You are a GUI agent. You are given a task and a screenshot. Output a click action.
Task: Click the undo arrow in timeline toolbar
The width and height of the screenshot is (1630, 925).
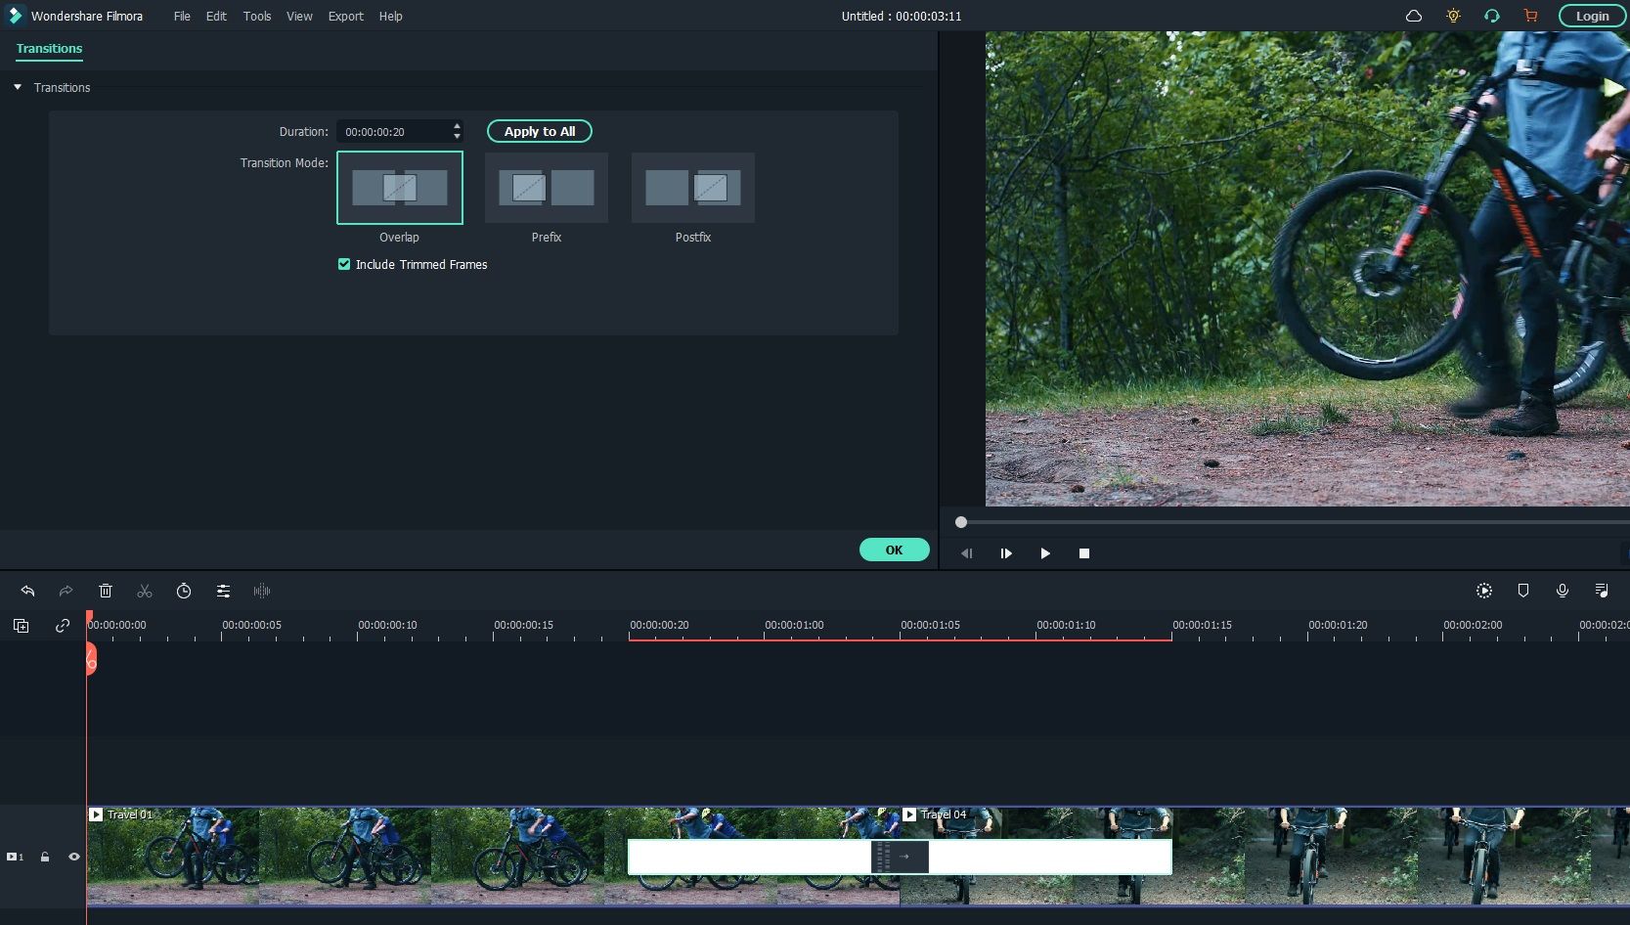[x=27, y=591]
